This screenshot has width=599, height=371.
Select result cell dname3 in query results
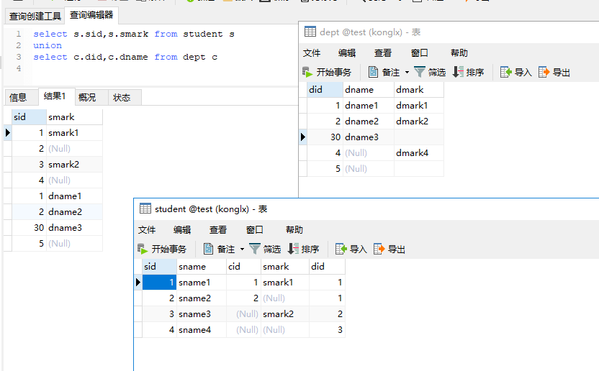[74, 228]
